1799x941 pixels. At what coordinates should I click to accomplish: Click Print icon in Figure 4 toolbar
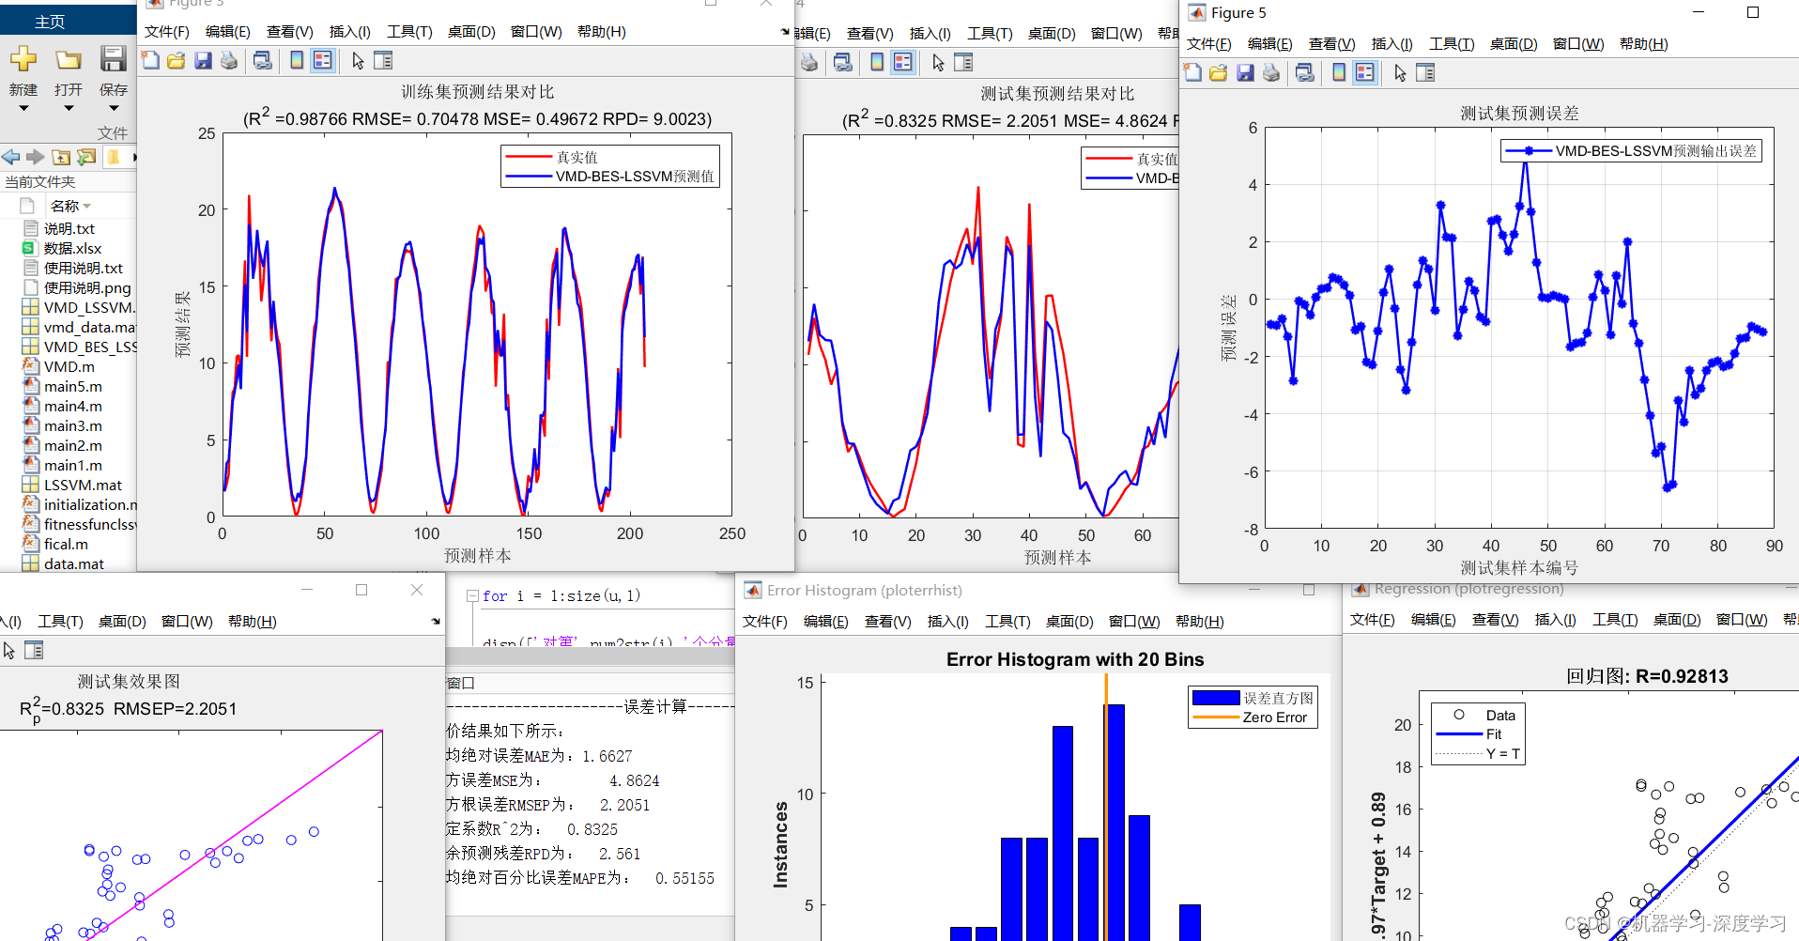tap(808, 63)
